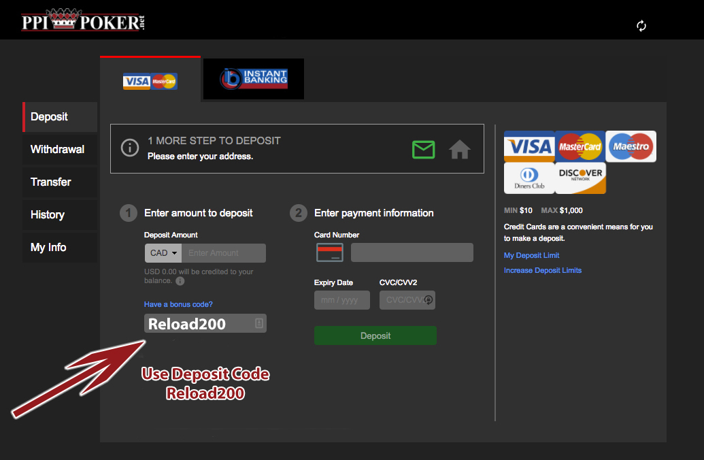Click the help icon in CVC field

(x=429, y=299)
